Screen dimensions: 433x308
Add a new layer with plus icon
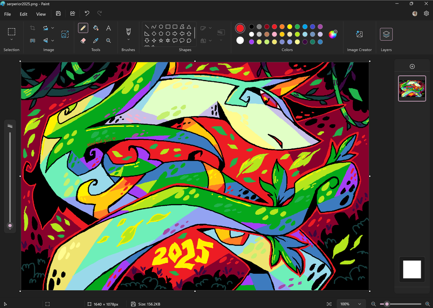412,66
